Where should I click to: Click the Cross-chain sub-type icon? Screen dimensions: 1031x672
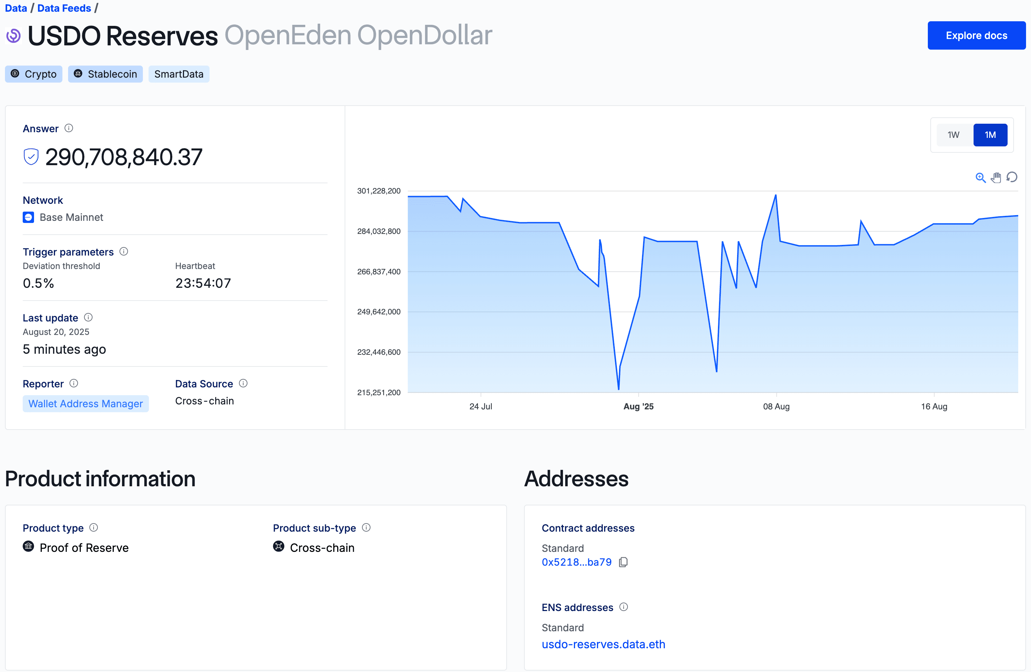[x=279, y=547]
